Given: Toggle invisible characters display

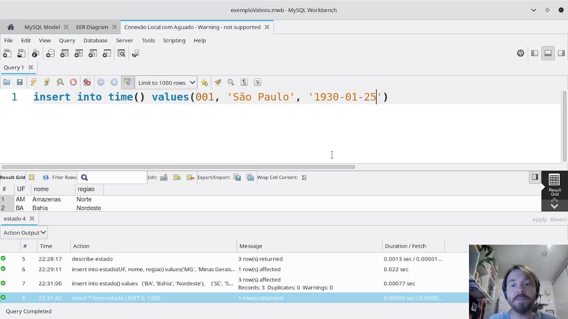Looking at the screenshot, I should click(244, 82).
